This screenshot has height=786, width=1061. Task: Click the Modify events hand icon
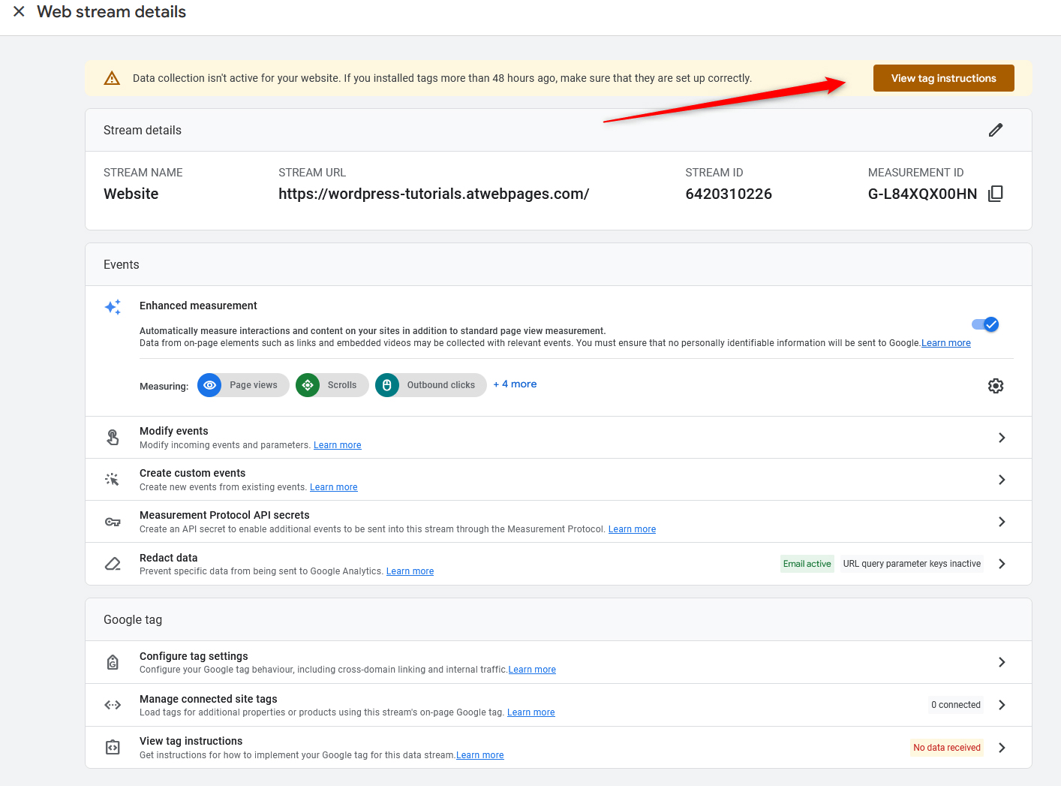[x=113, y=437]
